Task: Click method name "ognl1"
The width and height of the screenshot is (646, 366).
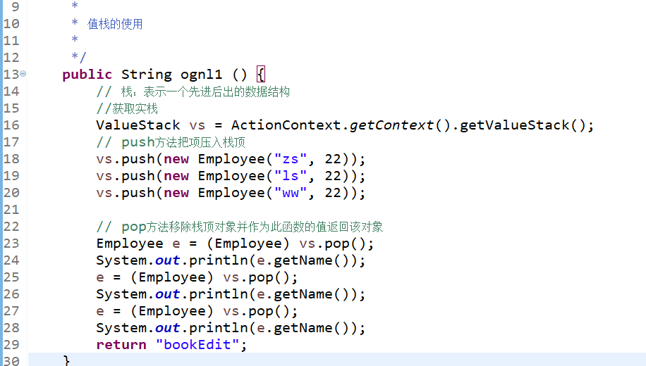Action: tap(201, 75)
